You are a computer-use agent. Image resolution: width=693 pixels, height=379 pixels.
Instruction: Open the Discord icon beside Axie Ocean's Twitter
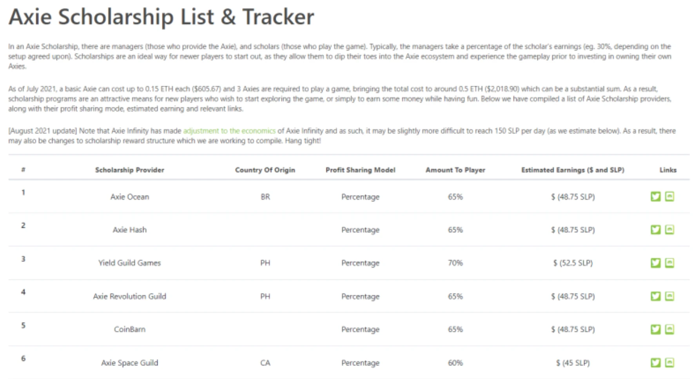pos(669,196)
